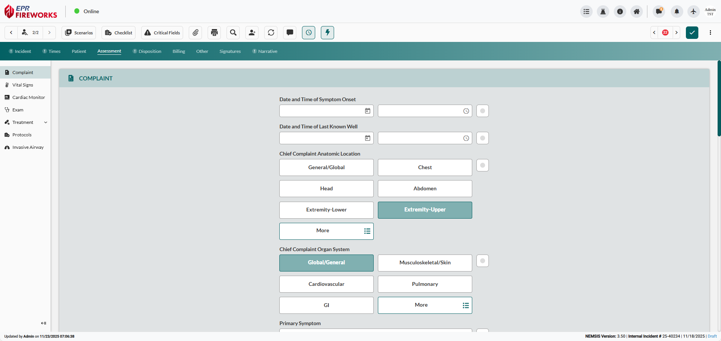Click the Critical Fields button
This screenshot has width=721, height=341.
click(x=162, y=32)
